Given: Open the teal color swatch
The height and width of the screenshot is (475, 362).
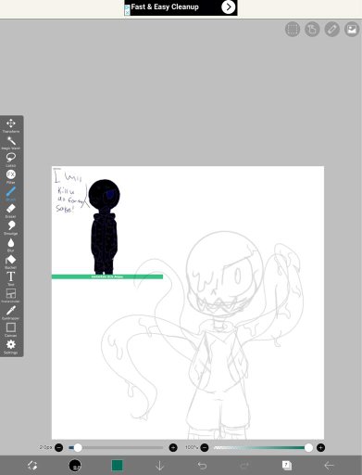Looking at the screenshot, I should click(x=117, y=465).
